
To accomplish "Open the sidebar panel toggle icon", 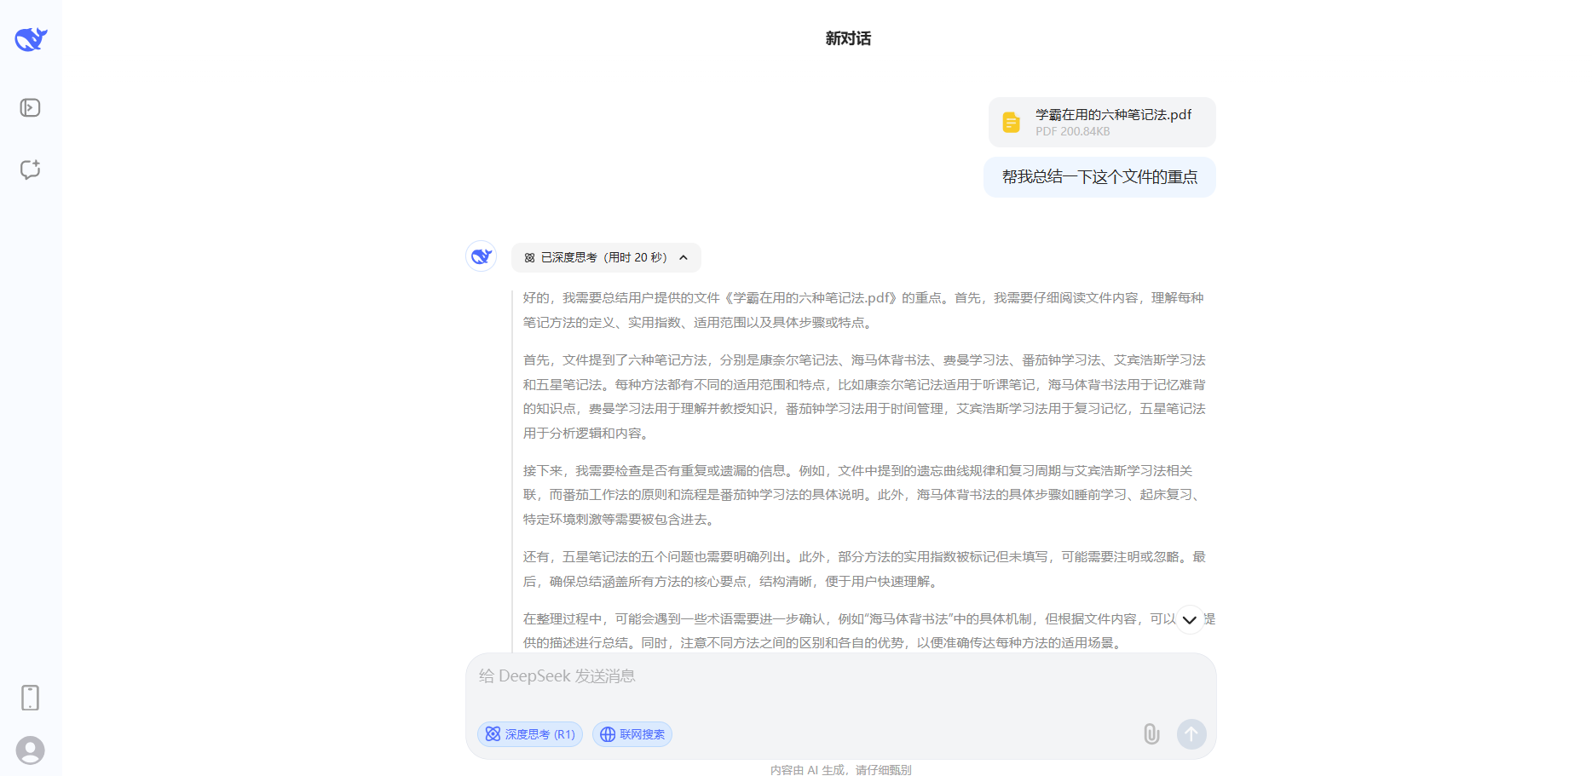I will point(30,106).
